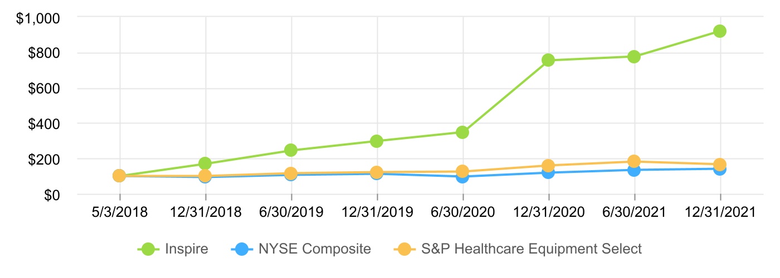Select NYSE Composite blue point at 6/30/2020
Screen dimensions: 780x278
[462, 177]
